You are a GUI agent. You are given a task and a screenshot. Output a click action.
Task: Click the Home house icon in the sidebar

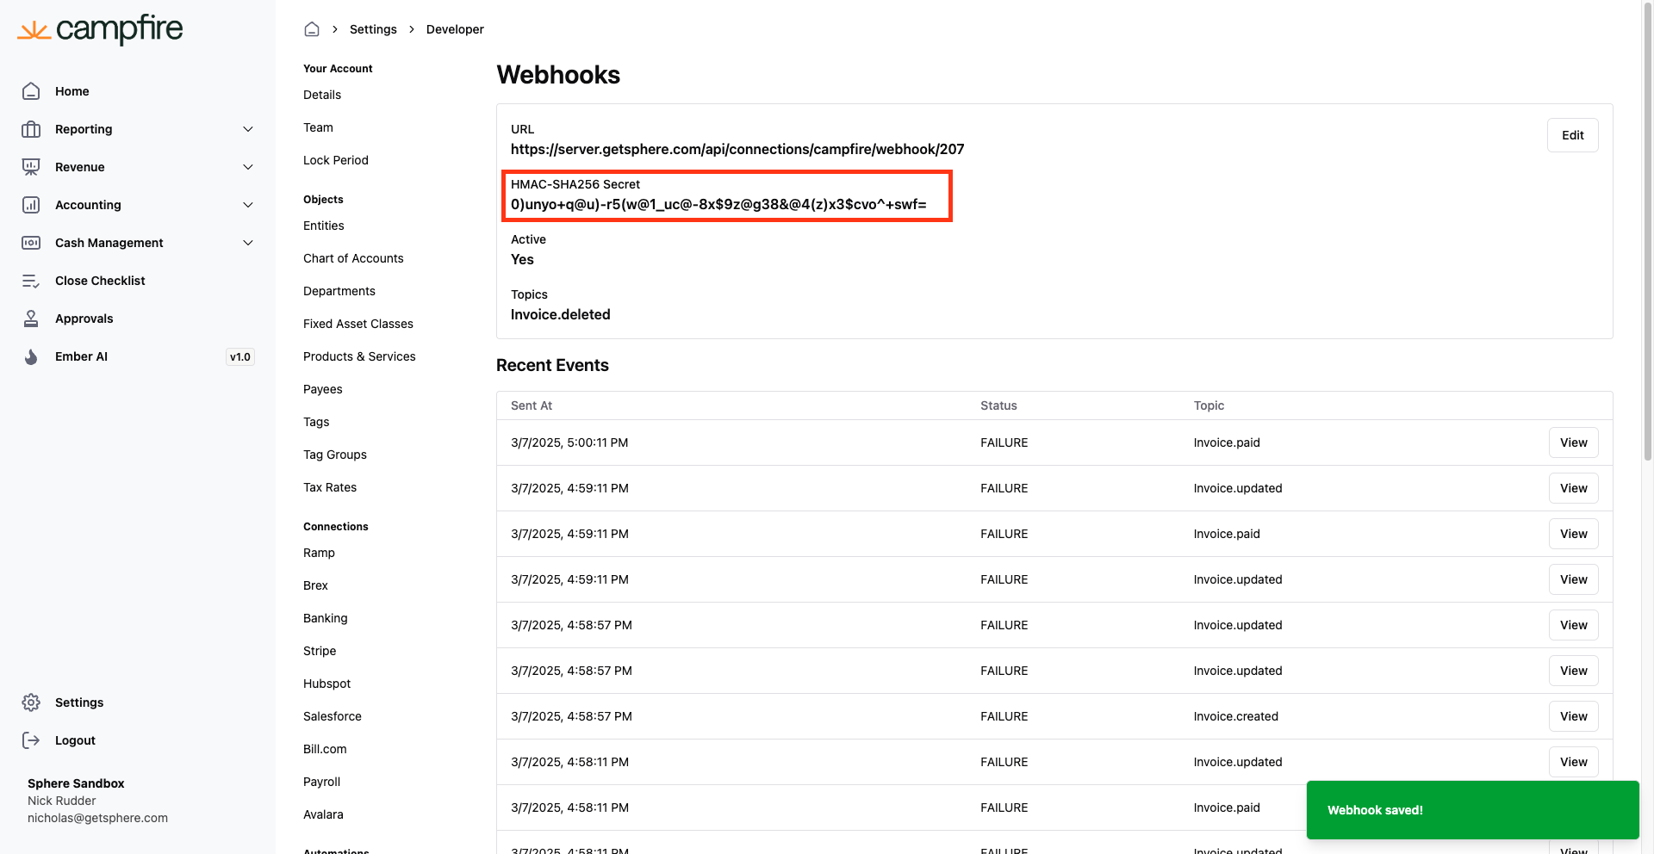tap(31, 91)
